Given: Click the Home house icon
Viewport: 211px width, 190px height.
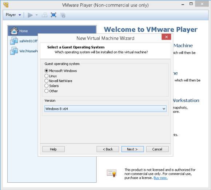Looking at the screenshot, I should [x=14, y=31].
